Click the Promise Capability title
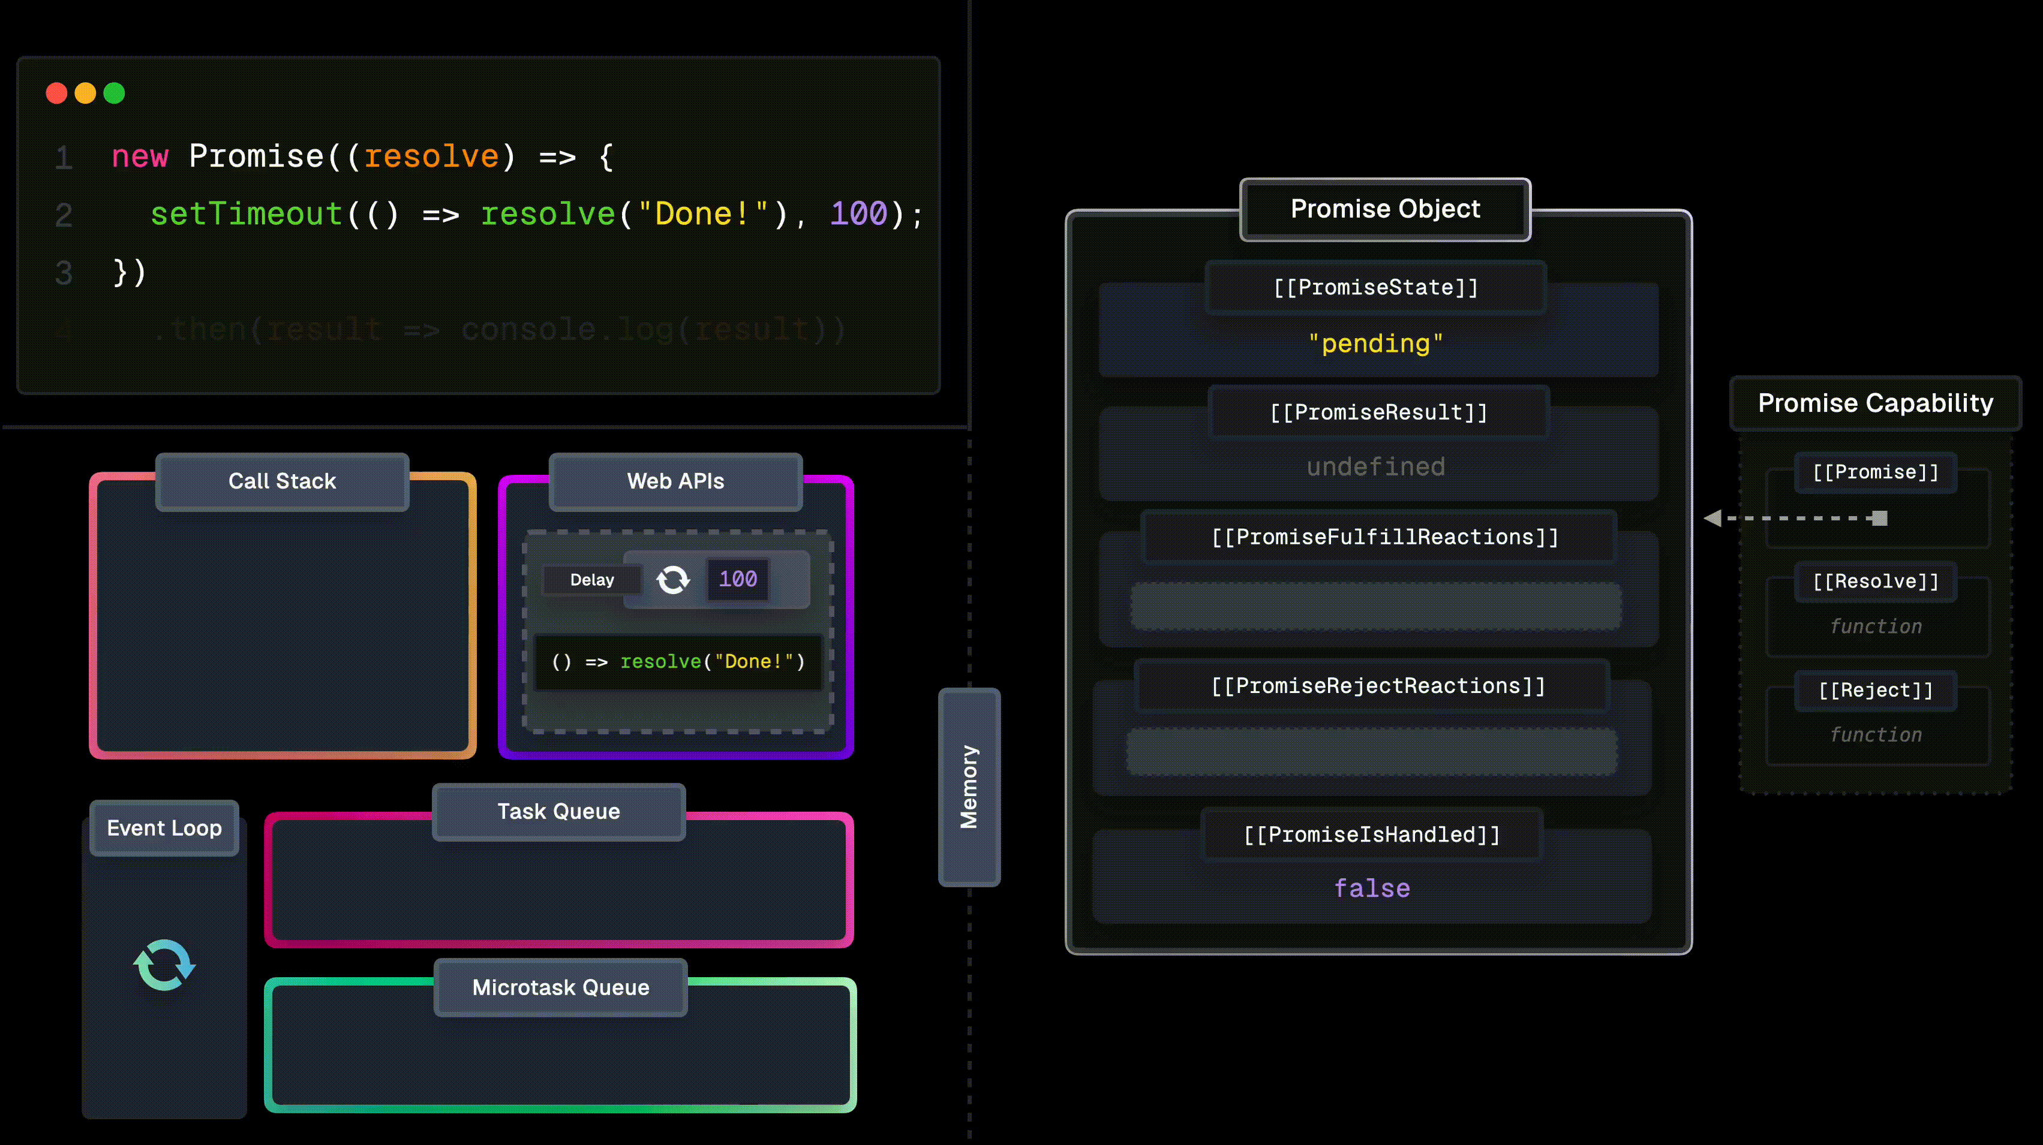The width and height of the screenshot is (2043, 1145). [x=1875, y=403]
